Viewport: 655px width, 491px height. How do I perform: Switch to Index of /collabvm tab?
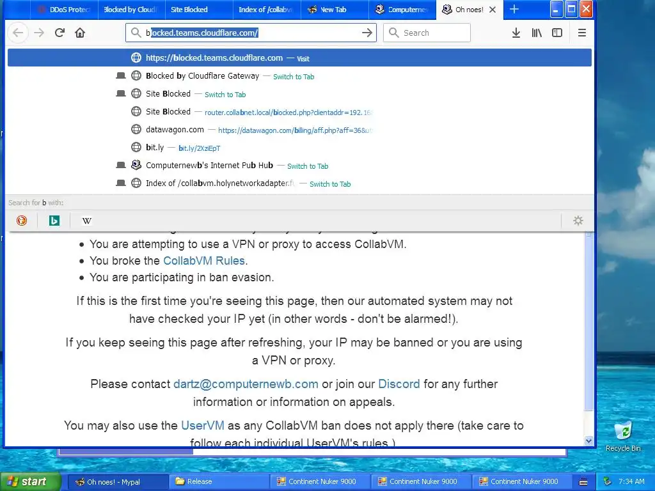coord(267,10)
